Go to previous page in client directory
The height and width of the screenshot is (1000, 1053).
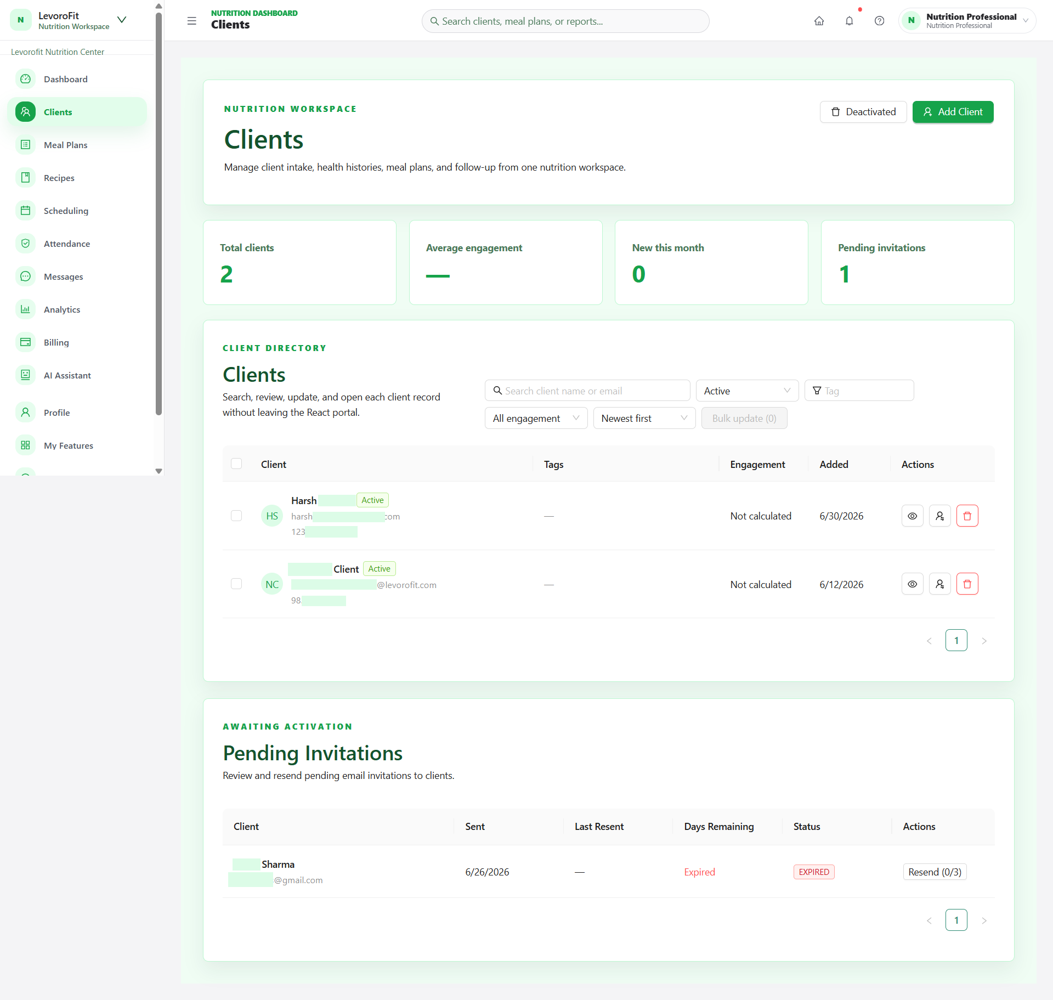(929, 641)
